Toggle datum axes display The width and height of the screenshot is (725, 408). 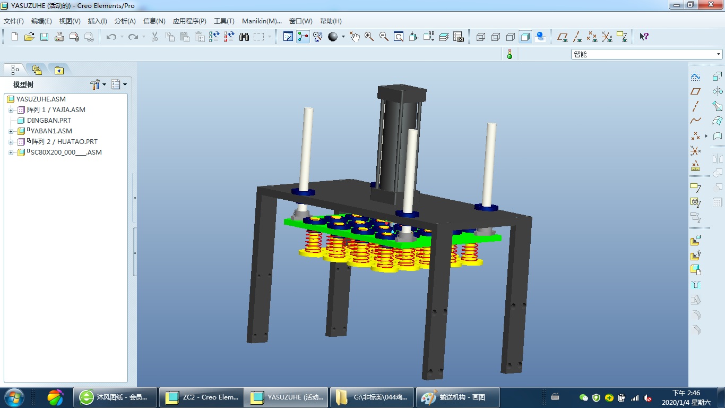pyautogui.click(x=577, y=37)
